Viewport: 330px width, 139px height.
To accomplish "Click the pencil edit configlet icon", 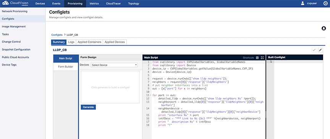I will (x=320, y=50).
